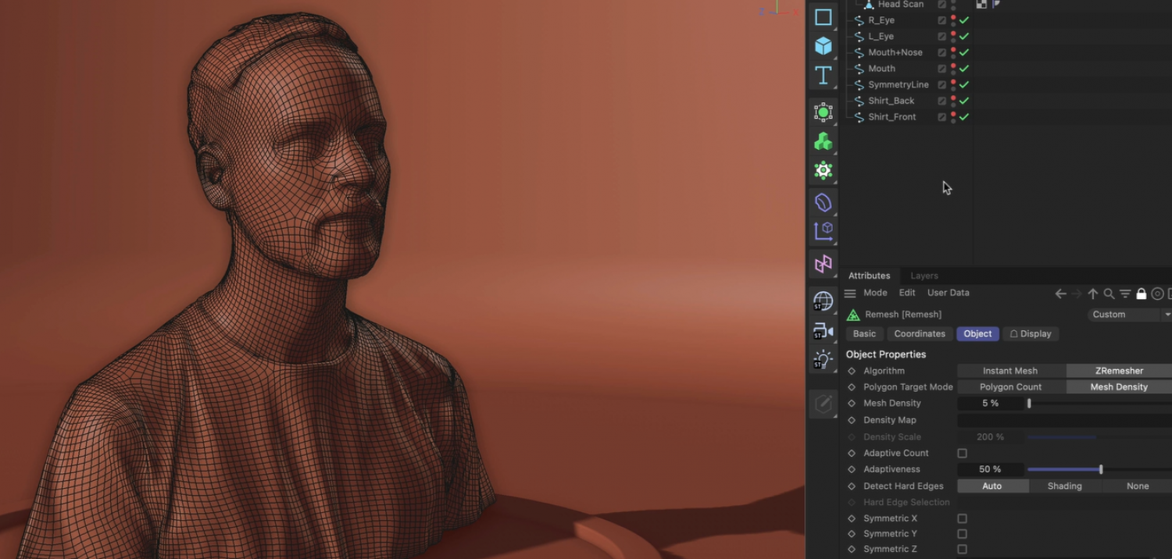Image resolution: width=1172 pixels, height=559 pixels.
Task: Open the Attributes hamburger menu
Action: [x=850, y=294]
